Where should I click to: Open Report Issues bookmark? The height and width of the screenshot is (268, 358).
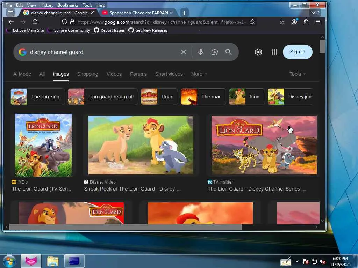(x=109, y=30)
